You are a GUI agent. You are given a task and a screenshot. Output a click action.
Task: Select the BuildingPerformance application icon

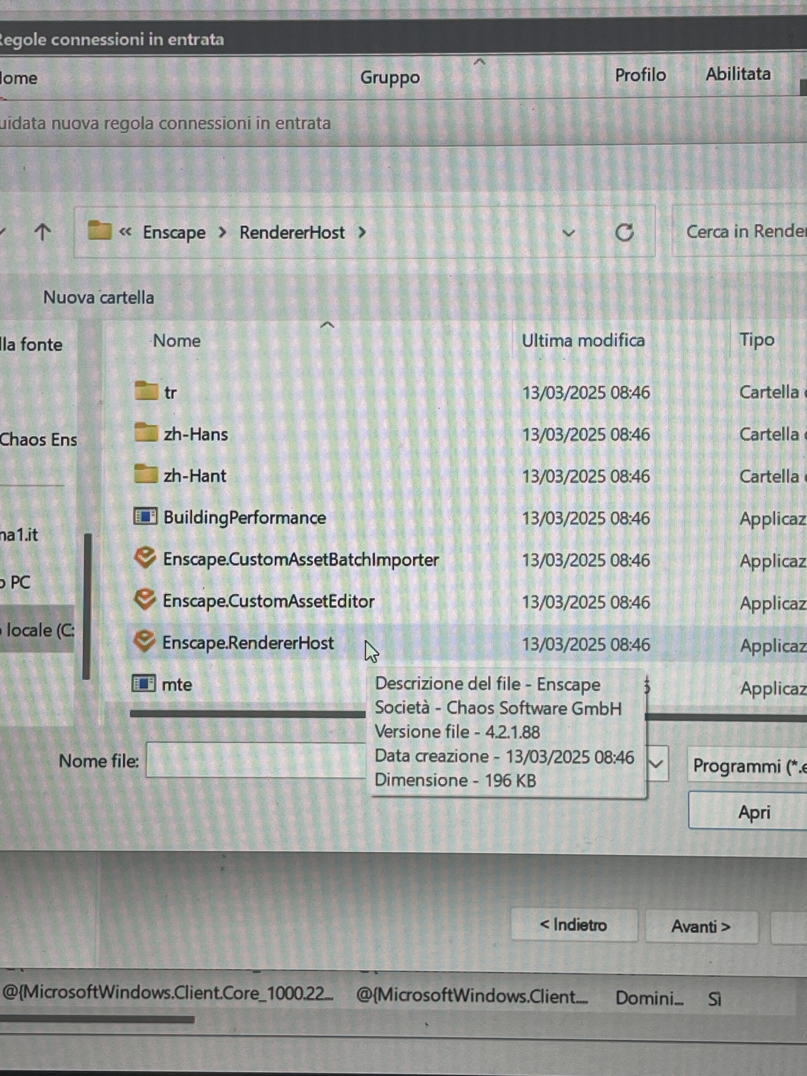[145, 517]
